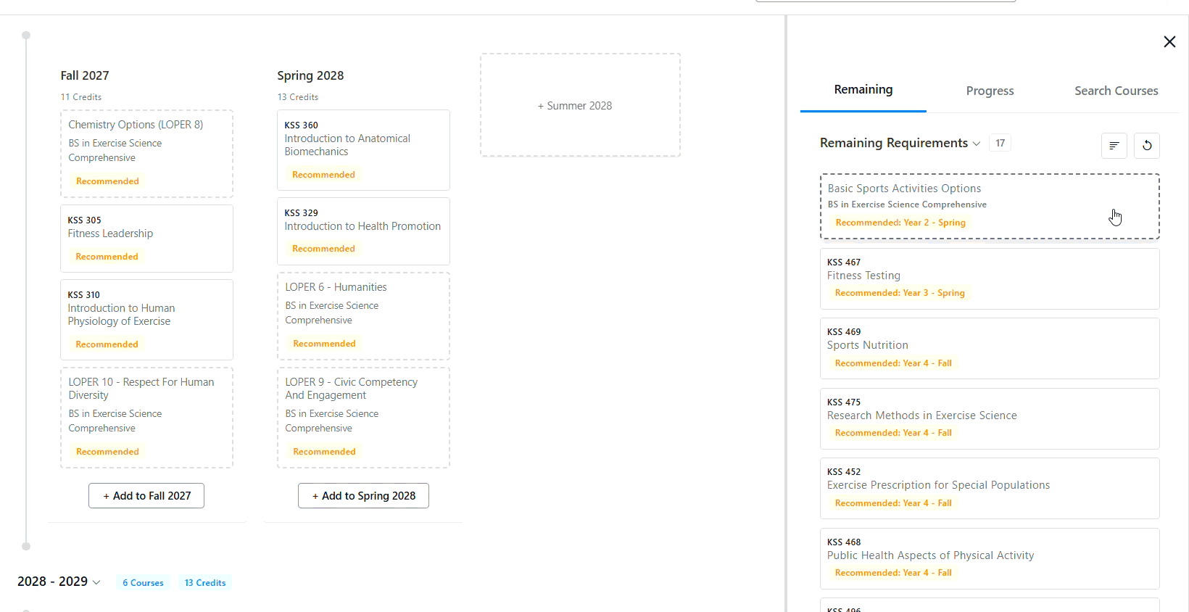Click the Spring 2028 term heading
Screen dimensions: 1189x612
tap(310, 75)
